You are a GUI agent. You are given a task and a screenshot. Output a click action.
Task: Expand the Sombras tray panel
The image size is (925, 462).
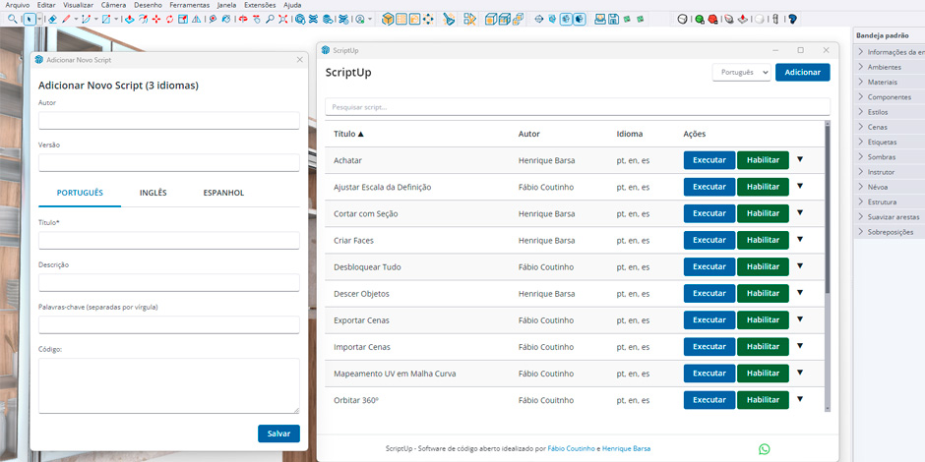point(889,156)
